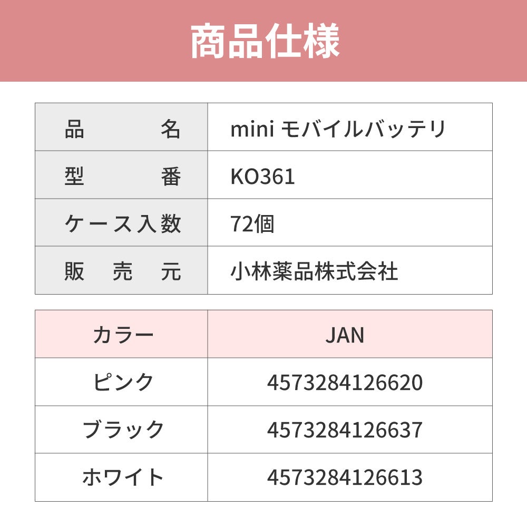Click the 番 character in the model row label
This screenshot has width=527, height=527.
171,177
